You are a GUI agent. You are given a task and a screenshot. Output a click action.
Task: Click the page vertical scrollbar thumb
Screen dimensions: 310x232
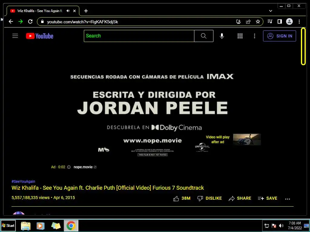pos(303,47)
